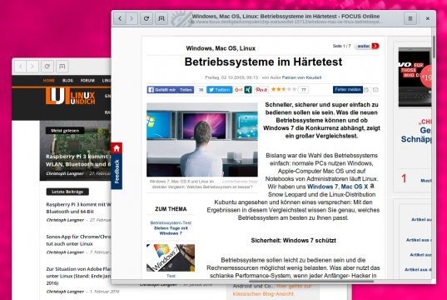Reload the Linux und Ich window
This screenshot has width=447, height=300.
click(47, 67)
